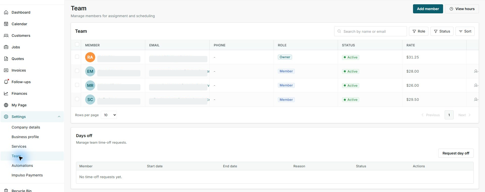Image resolution: width=485 pixels, height=192 pixels.
Task: Click the search magnifier icon
Action: (339, 31)
